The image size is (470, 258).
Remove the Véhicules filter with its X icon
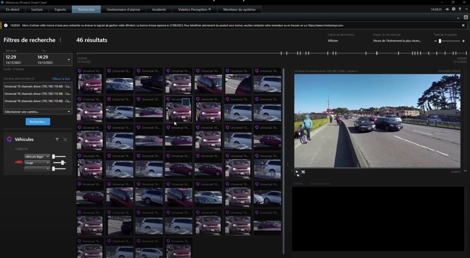[65, 140]
